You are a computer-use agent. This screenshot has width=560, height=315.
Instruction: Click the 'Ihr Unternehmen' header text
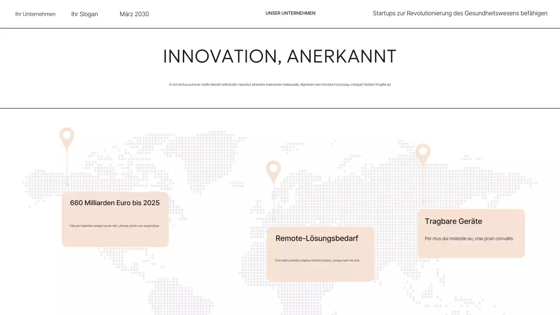point(35,14)
